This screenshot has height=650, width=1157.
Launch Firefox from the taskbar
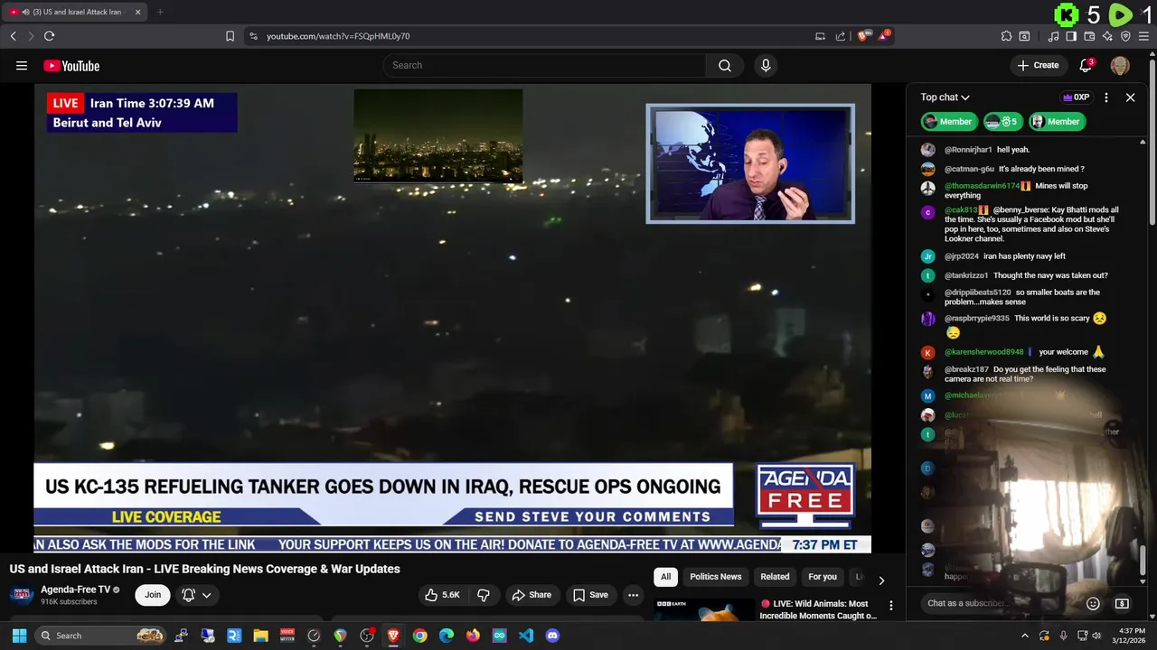(x=473, y=636)
